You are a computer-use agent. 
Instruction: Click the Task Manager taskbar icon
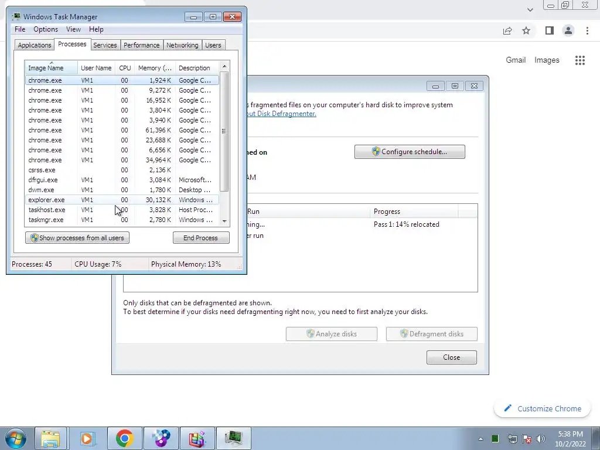point(234,438)
